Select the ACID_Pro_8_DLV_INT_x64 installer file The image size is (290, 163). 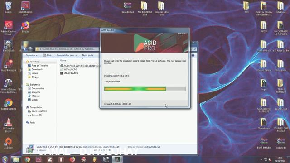click(x=80, y=66)
